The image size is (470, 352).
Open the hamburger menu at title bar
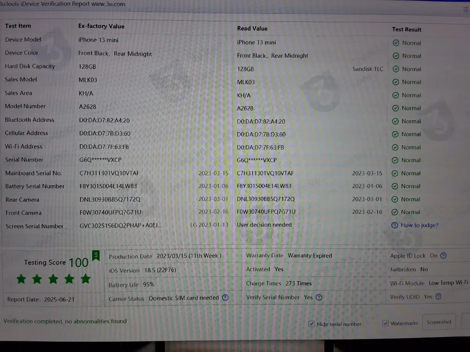coord(465,9)
